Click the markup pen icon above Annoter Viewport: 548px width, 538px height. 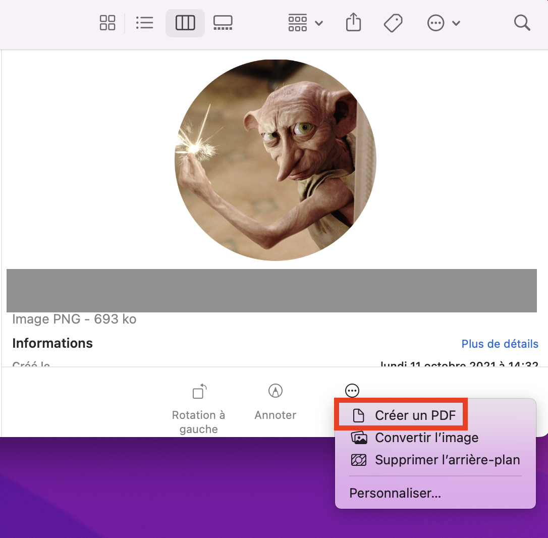click(276, 391)
